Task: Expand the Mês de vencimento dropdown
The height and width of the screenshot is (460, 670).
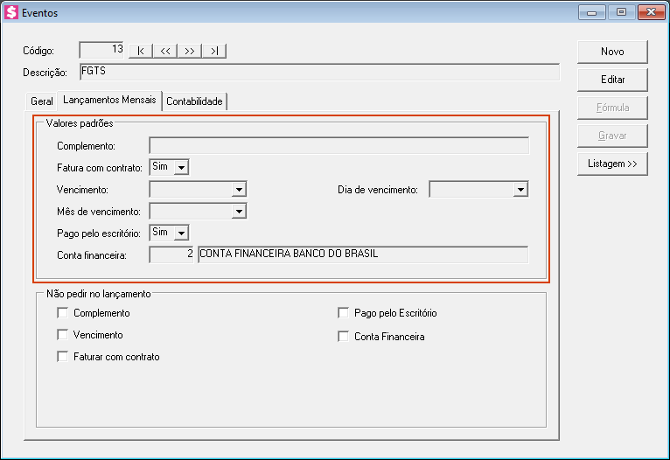Action: tap(240, 211)
